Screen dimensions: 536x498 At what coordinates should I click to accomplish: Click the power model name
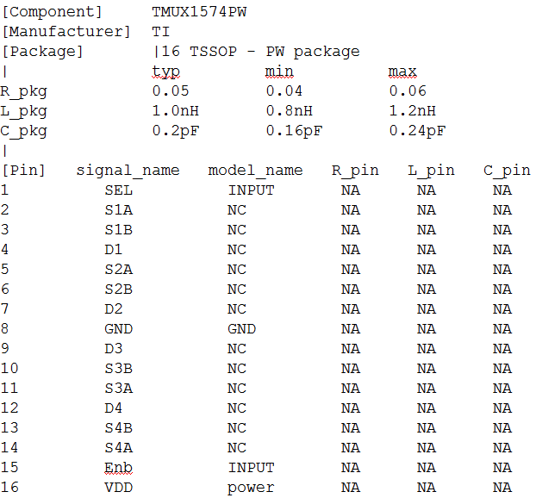point(251,488)
